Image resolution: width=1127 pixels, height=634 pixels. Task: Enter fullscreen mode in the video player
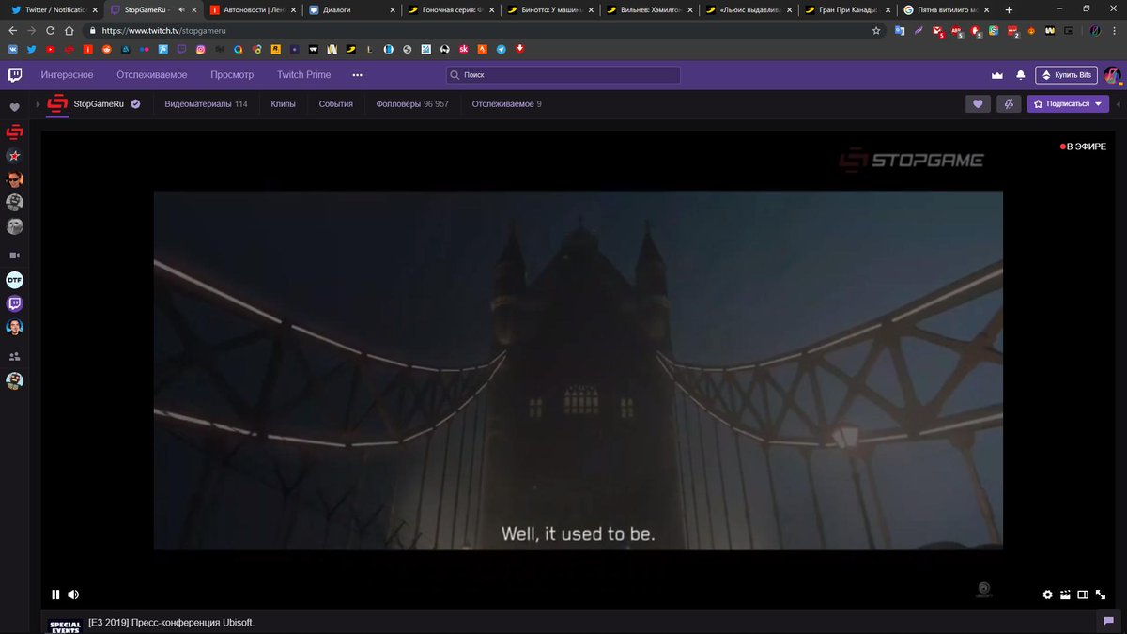click(x=1101, y=594)
